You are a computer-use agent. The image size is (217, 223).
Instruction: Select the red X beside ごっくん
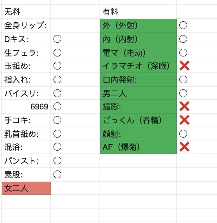[184, 120]
